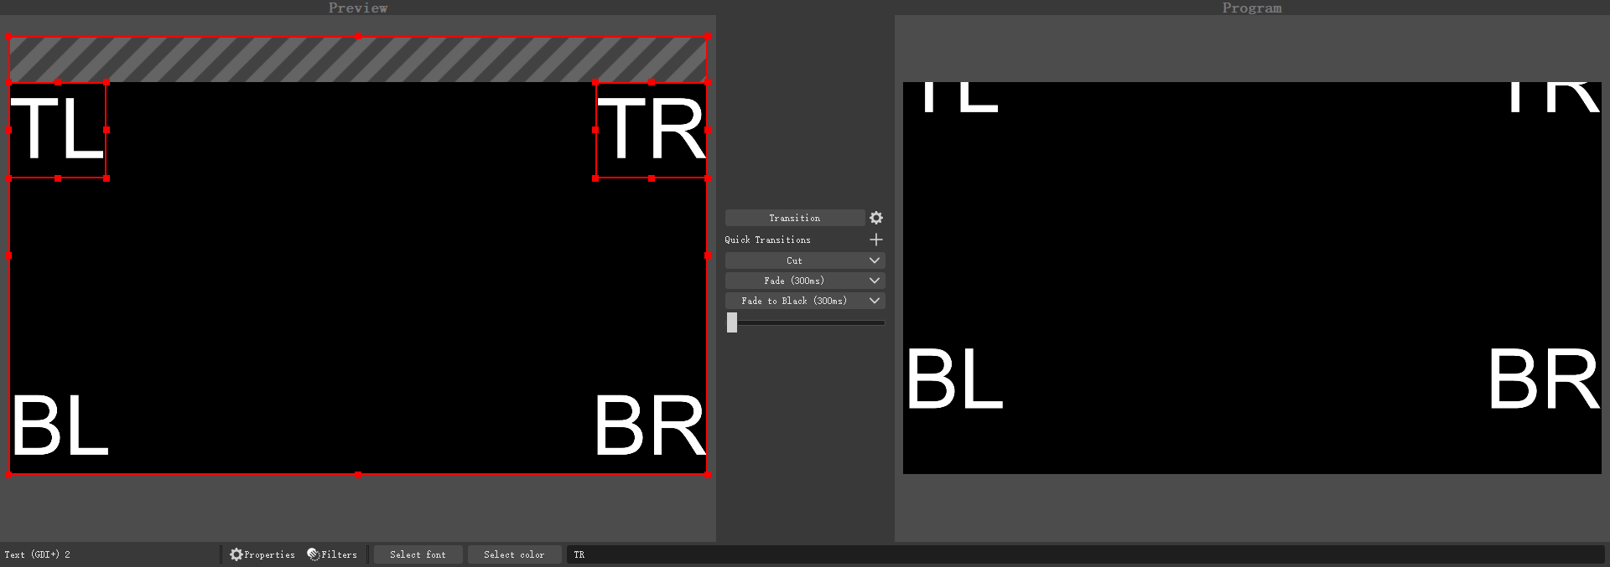Click the Select color button
The width and height of the screenshot is (1610, 567).
pos(514,554)
